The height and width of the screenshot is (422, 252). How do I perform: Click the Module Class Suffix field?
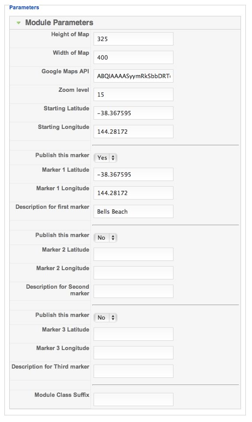[133, 399]
